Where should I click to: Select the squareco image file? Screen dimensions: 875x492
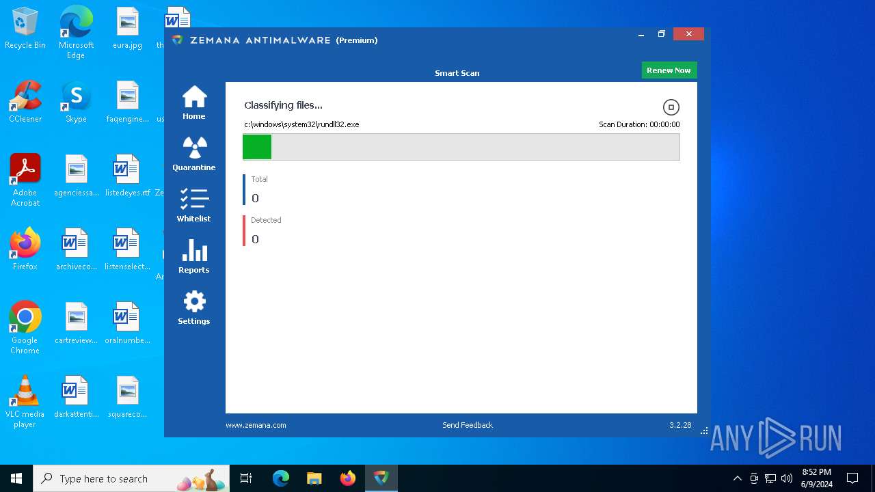click(x=127, y=398)
